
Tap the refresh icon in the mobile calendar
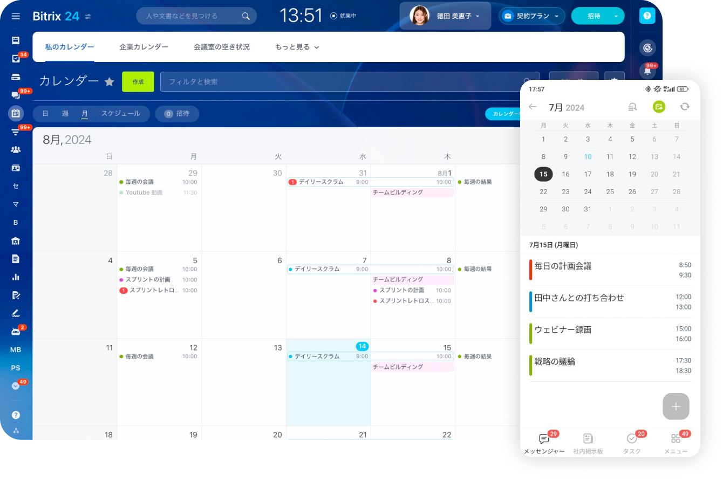point(685,107)
